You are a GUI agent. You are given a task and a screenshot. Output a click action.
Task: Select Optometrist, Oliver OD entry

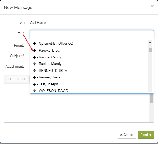tap(89, 43)
